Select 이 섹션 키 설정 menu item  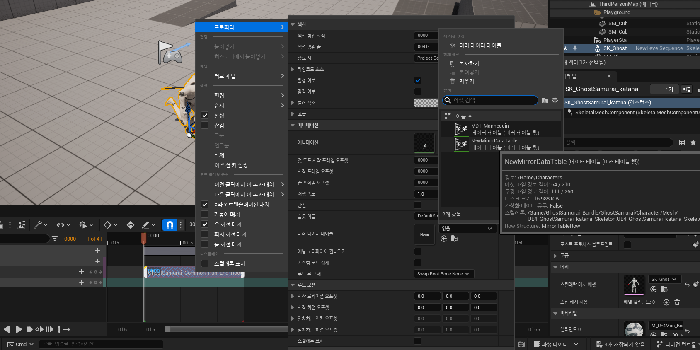pyautogui.click(x=242, y=165)
